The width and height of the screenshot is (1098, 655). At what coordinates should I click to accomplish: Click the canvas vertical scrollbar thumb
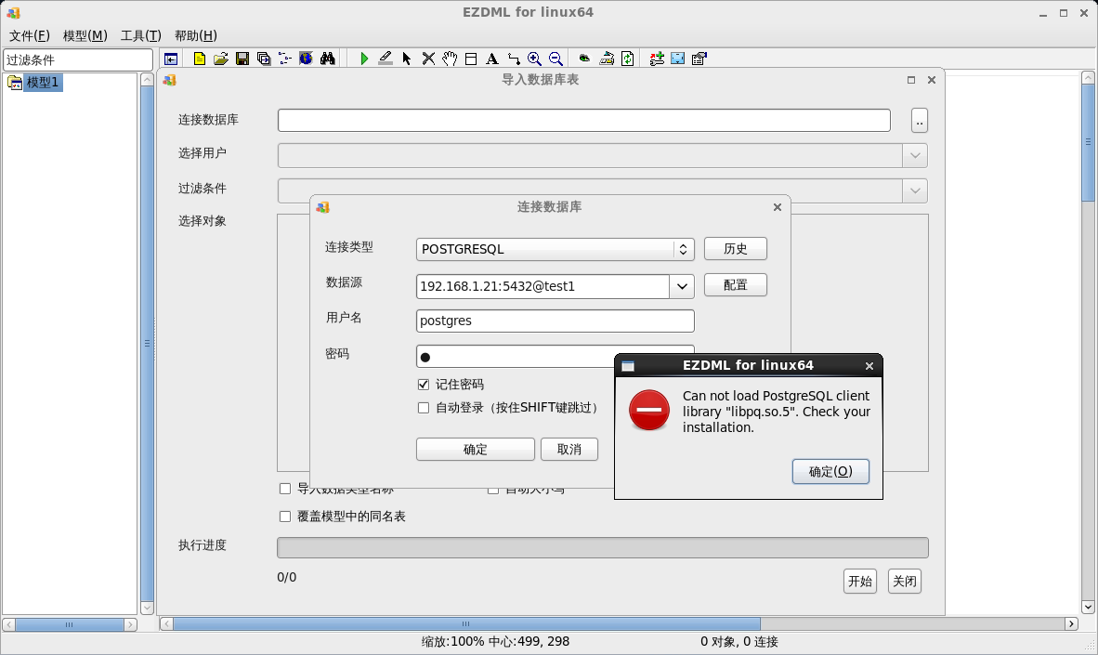[x=1088, y=141]
